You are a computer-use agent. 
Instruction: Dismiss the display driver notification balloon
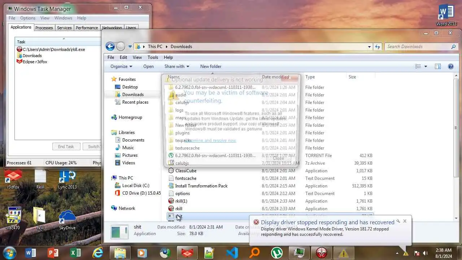(405, 221)
